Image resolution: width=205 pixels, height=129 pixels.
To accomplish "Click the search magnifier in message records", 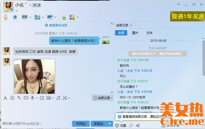I will point(131,125).
